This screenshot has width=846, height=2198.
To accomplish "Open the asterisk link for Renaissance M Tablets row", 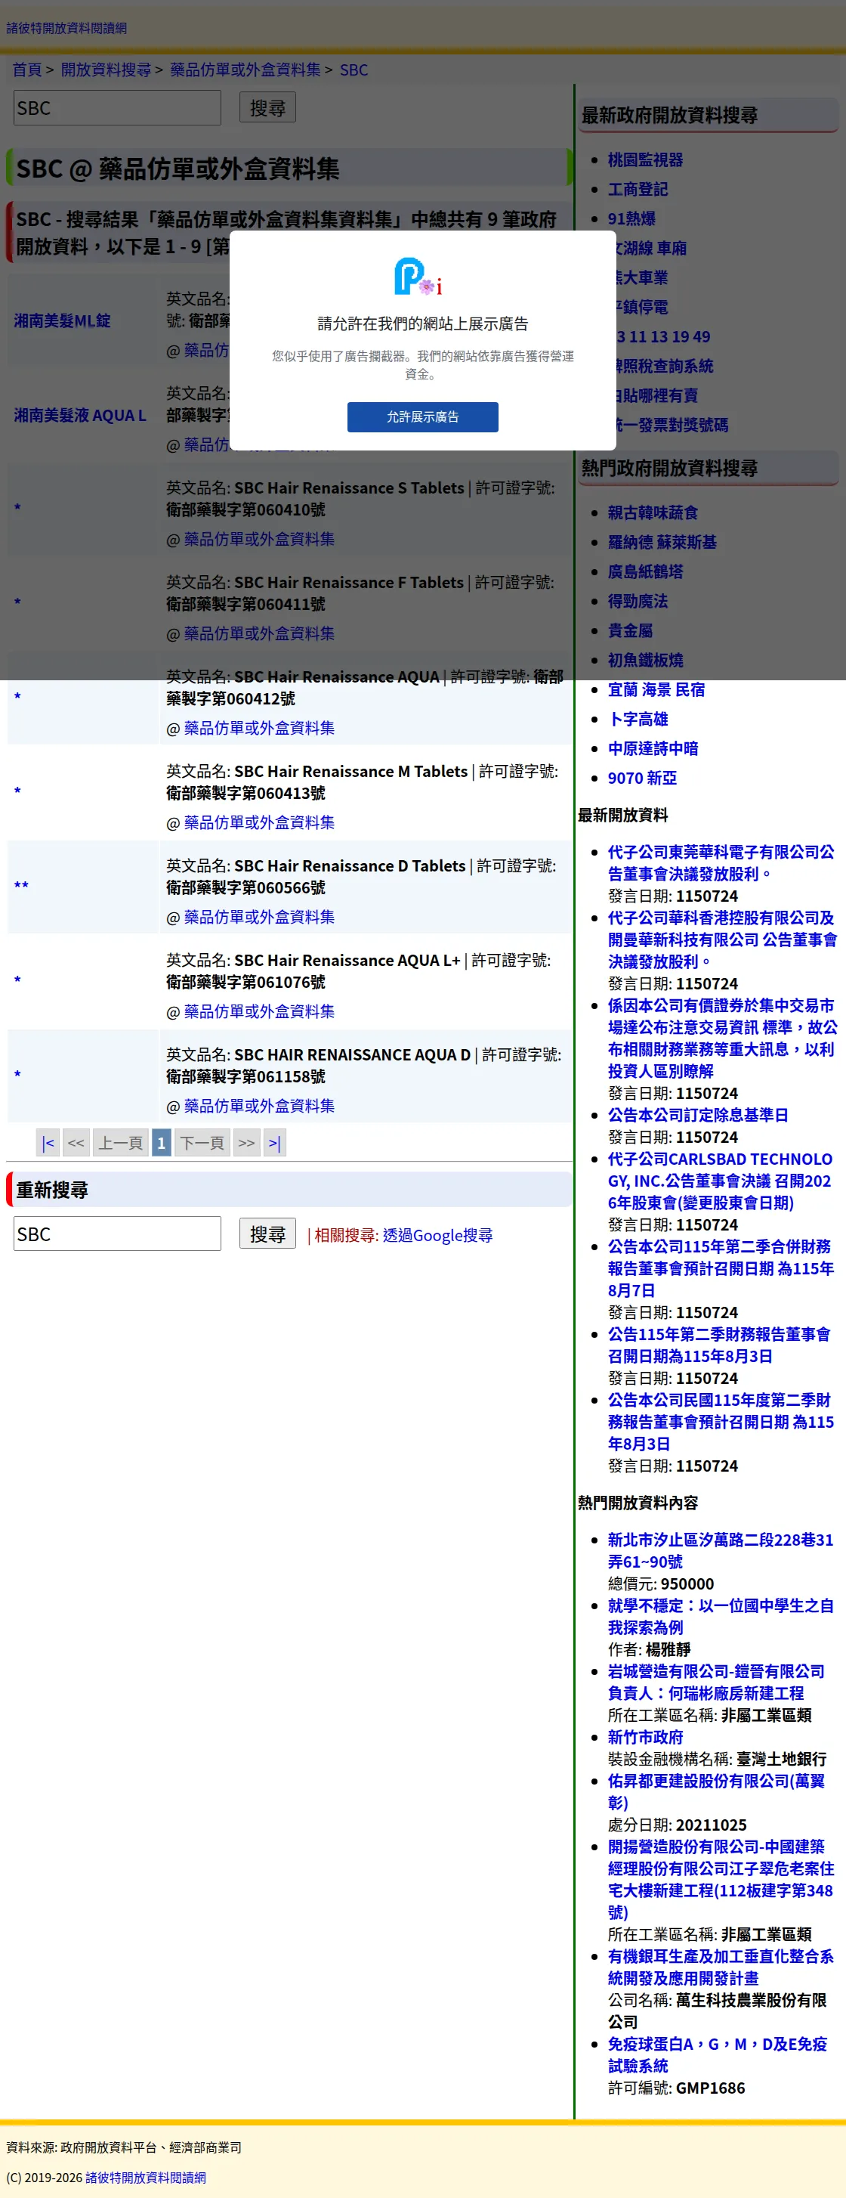I will 17,792.
